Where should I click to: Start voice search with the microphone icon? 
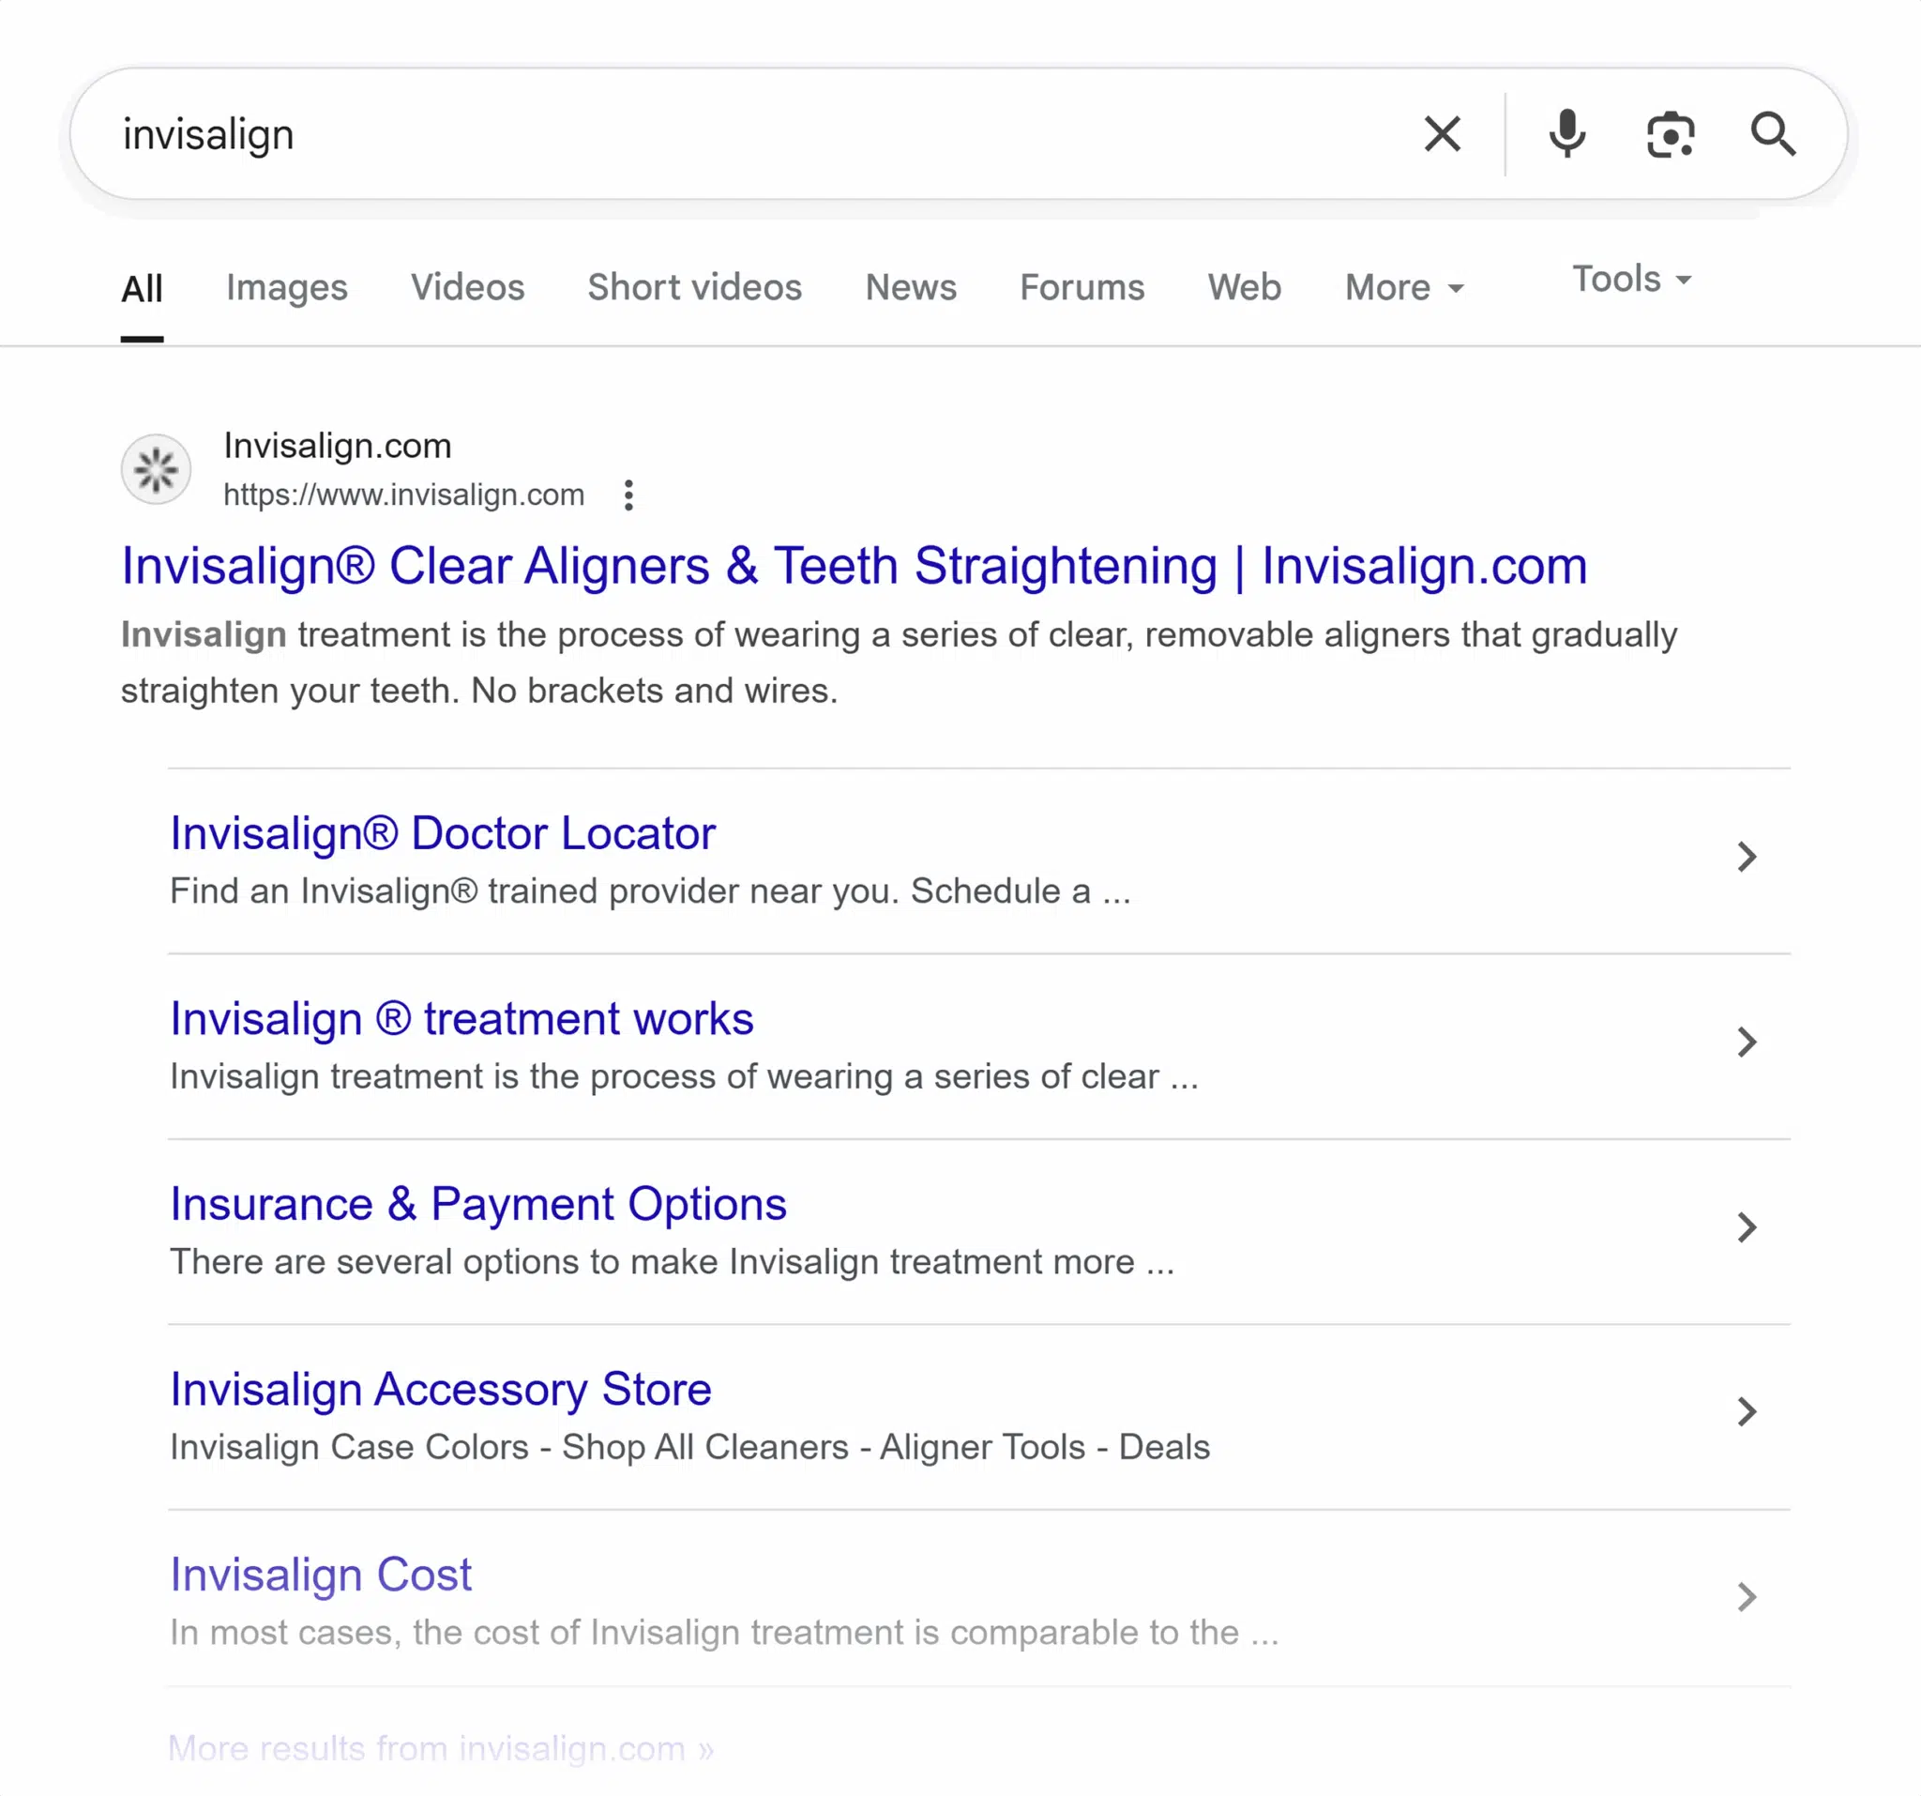tap(1566, 133)
